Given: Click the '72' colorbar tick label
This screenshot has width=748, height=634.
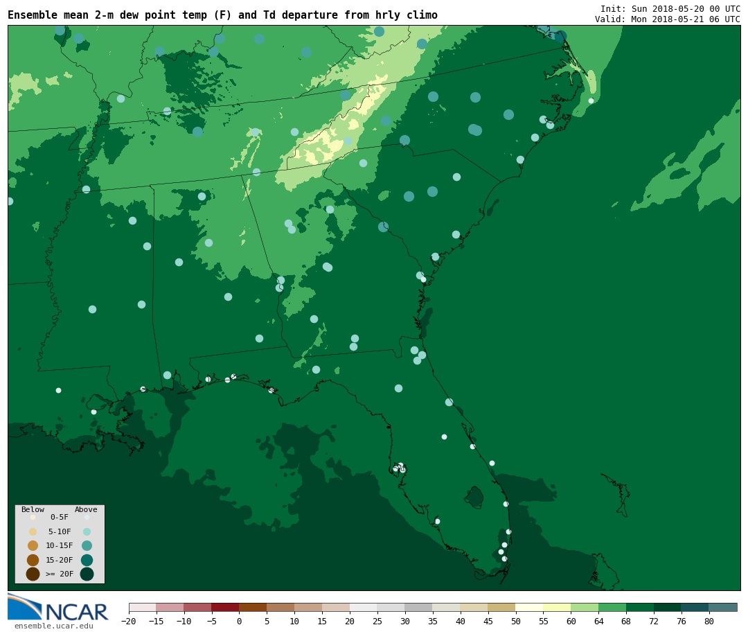Looking at the screenshot, I should [654, 622].
